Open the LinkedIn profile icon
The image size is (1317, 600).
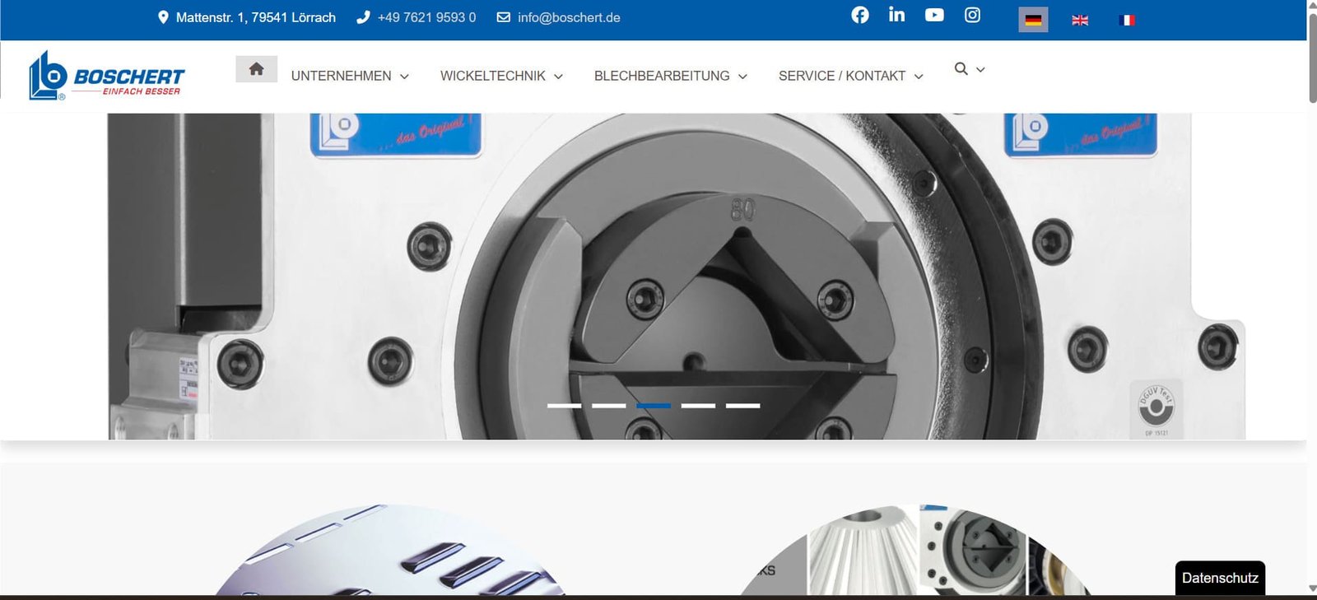coord(896,14)
